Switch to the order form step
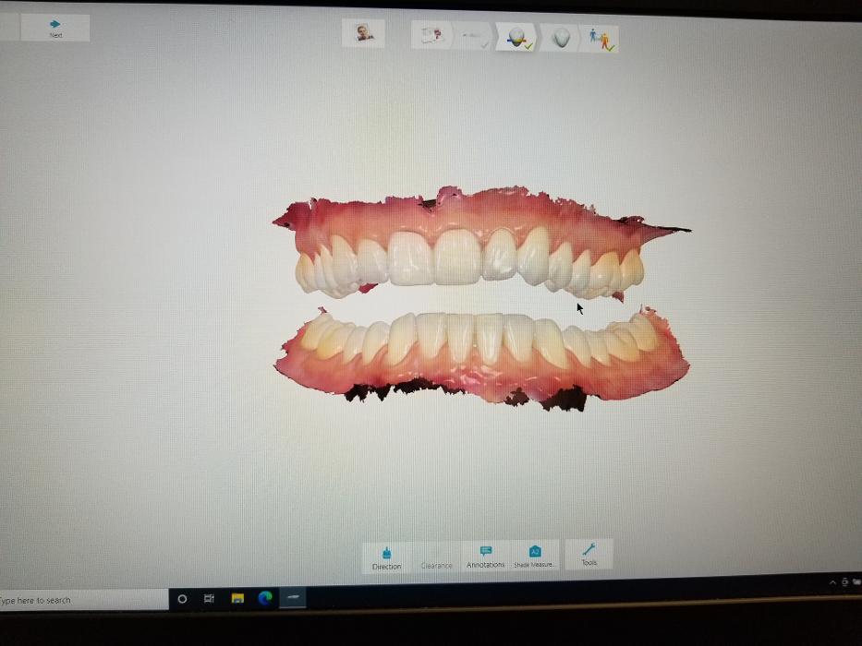Screen dimensions: 862x646 [x=431, y=35]
